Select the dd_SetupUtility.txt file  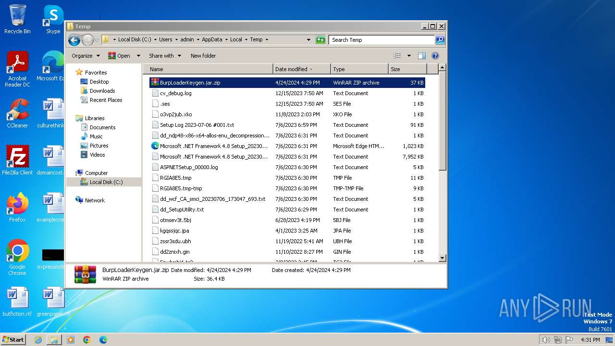182,210
